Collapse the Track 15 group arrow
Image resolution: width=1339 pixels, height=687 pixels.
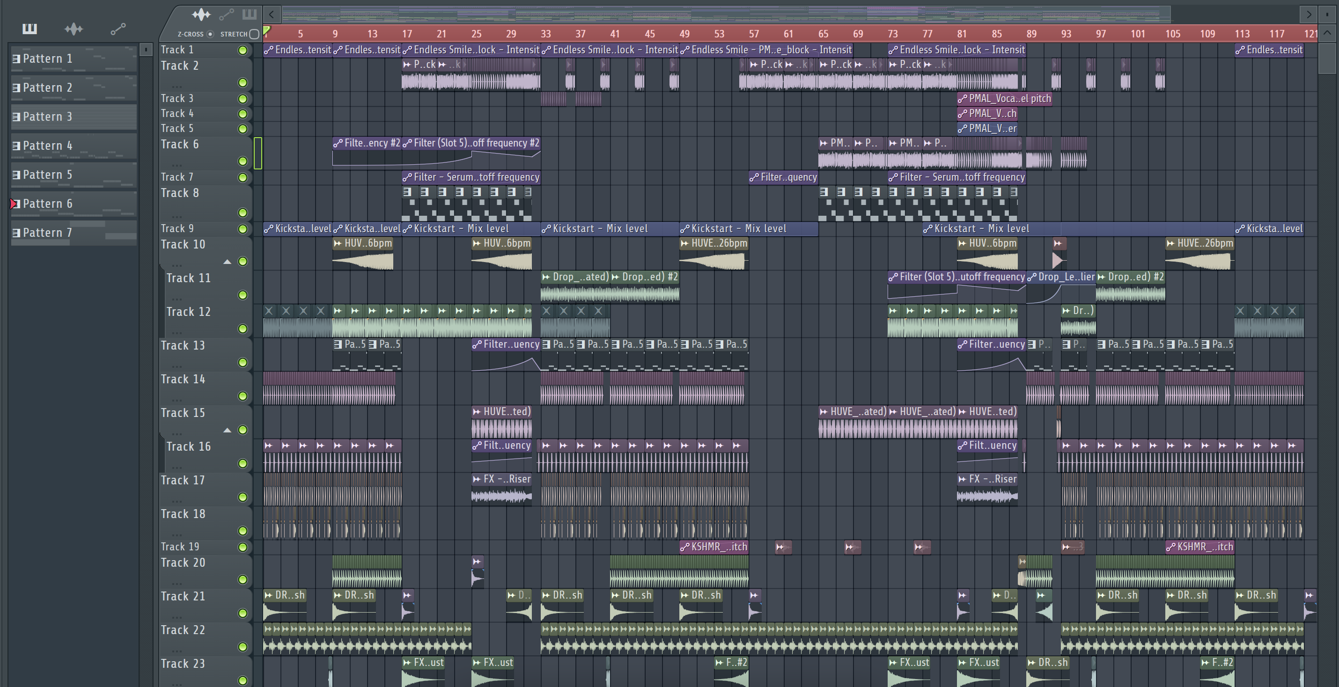[x=227, y=430]
